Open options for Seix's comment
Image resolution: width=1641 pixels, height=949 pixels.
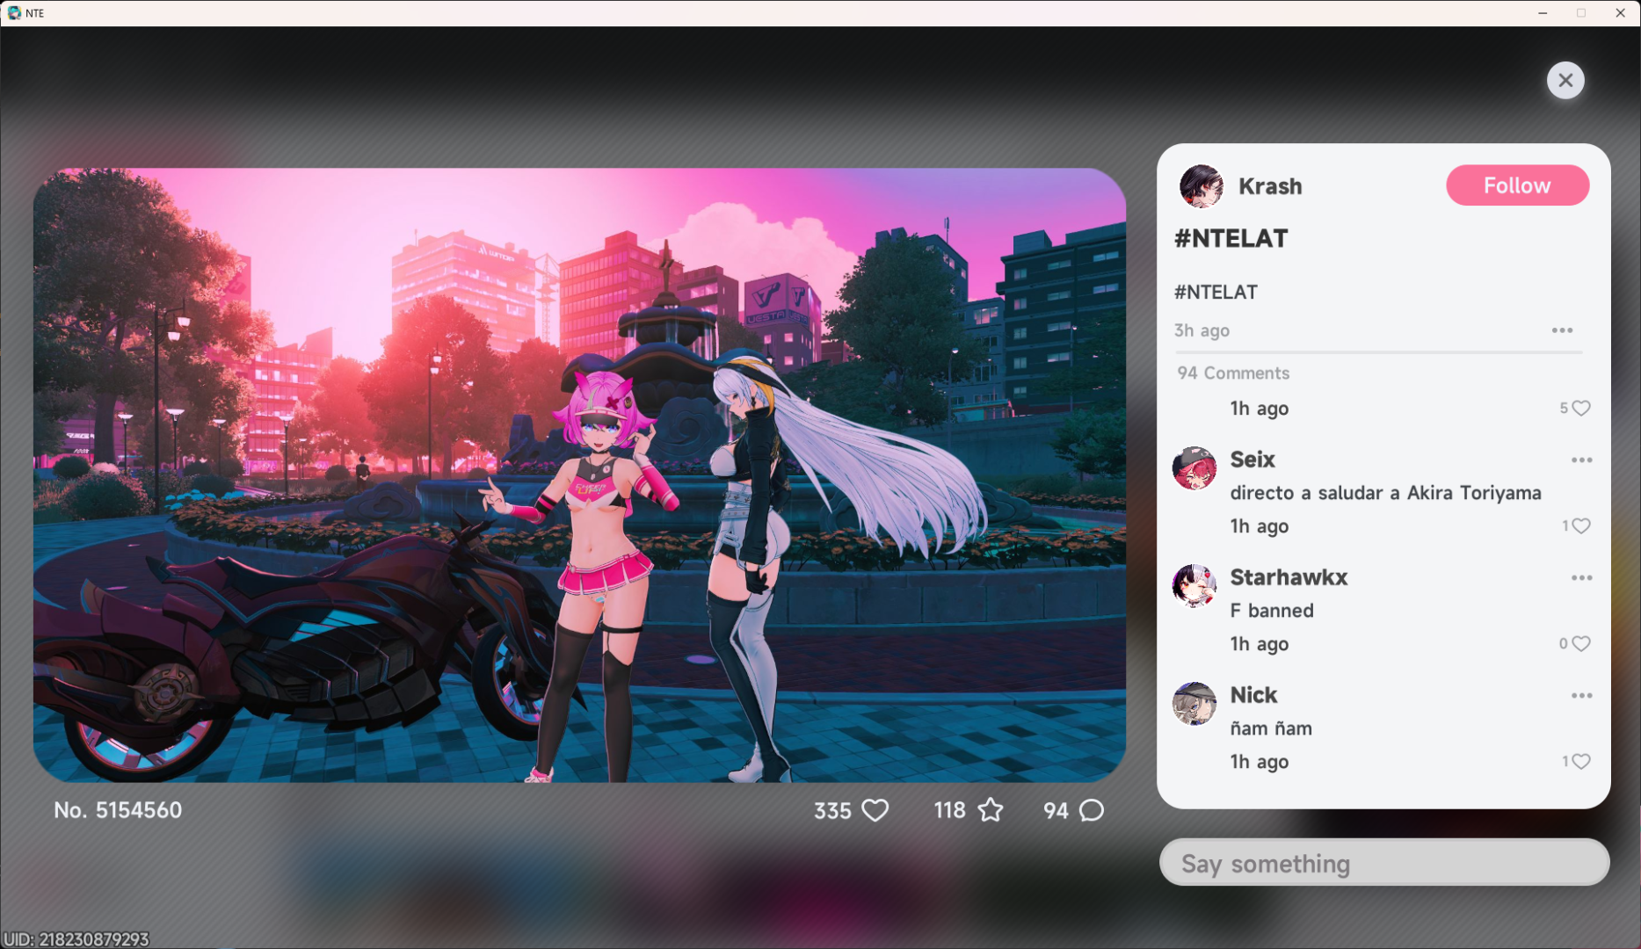tap(1581, 460)
